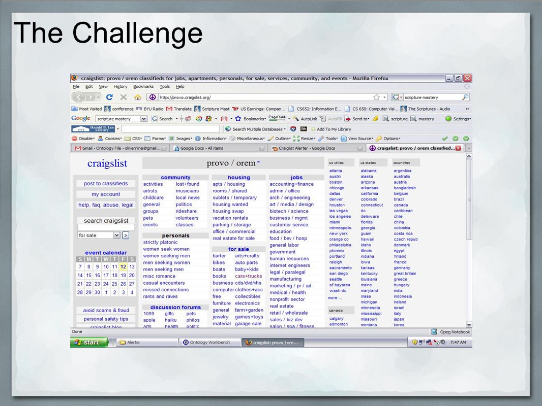Click the craigslist search go arrow button
The height and width of the screenshot is (406, 542).
tap(126, 235)
